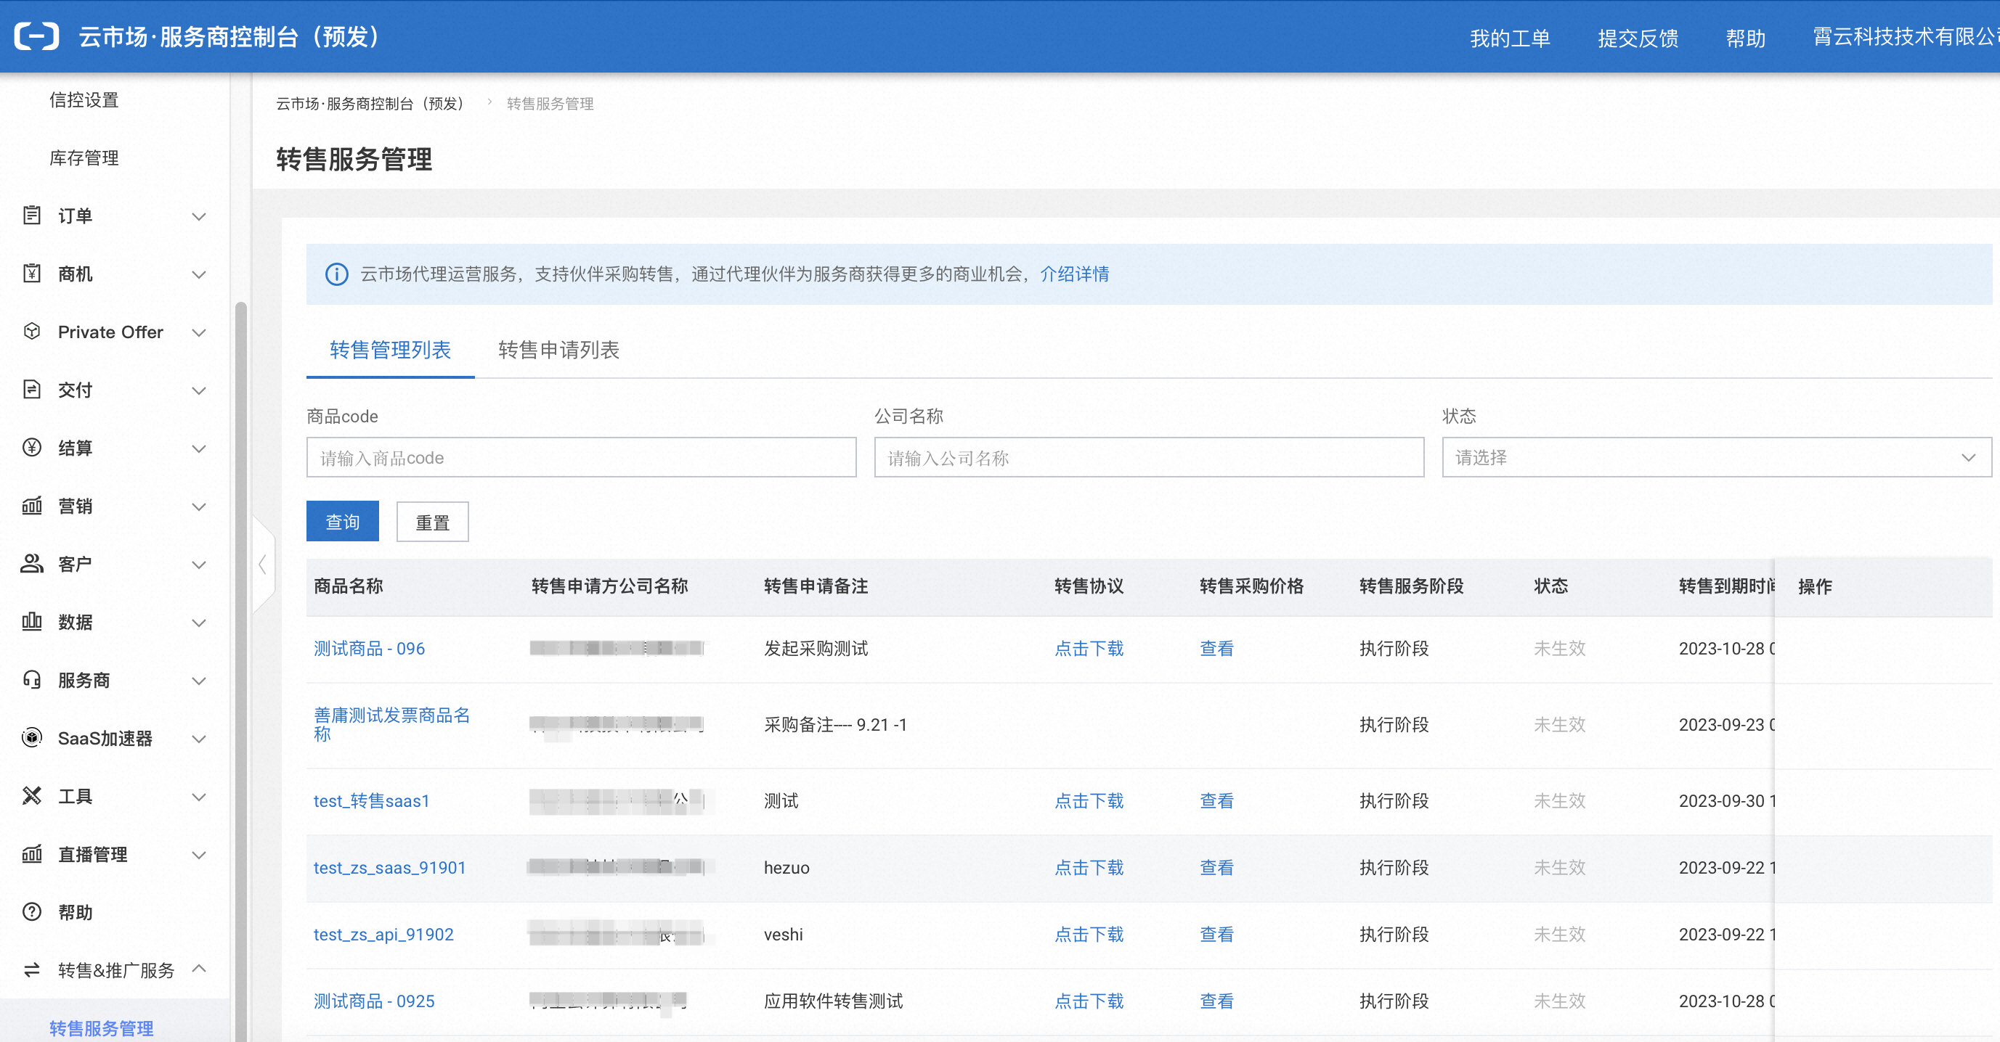
Task: Click the 商机 sidebar icon
Action: pyautogui.click(x=32, y=273)
